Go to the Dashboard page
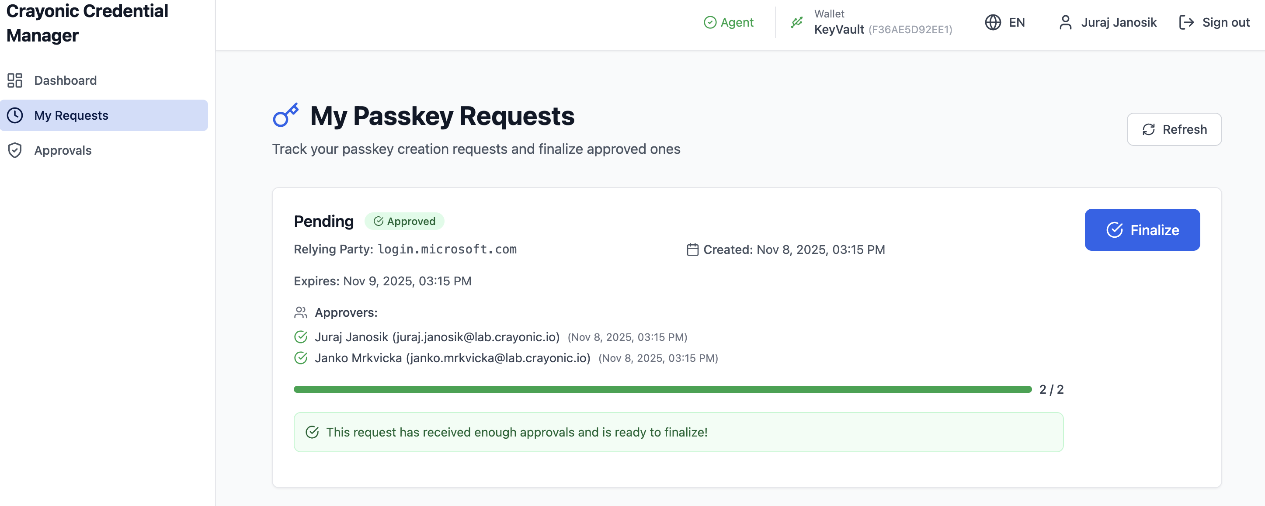 (x=65, y=80)
